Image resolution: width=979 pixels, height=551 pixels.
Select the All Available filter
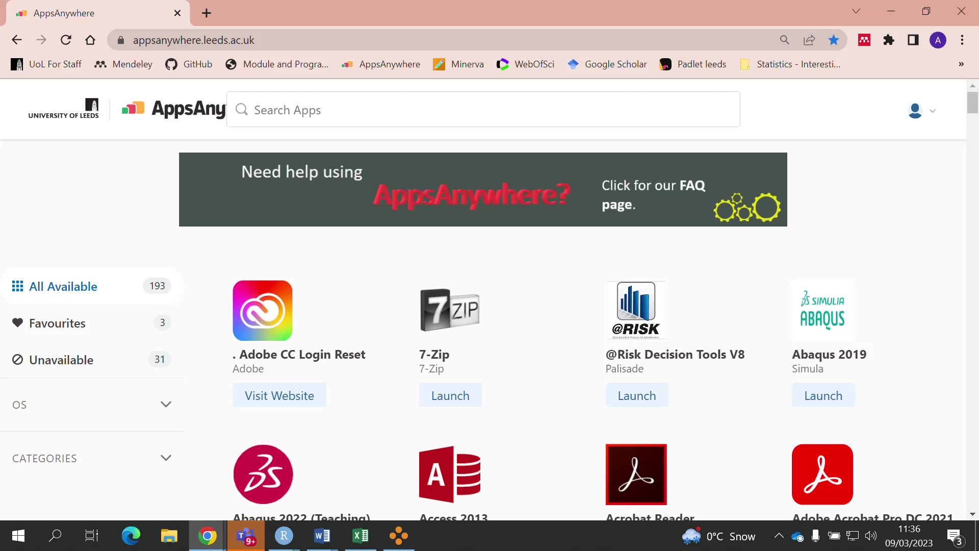[x=63, y=286]
